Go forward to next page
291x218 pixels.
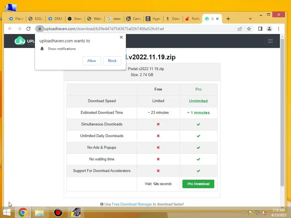[19, 29]
